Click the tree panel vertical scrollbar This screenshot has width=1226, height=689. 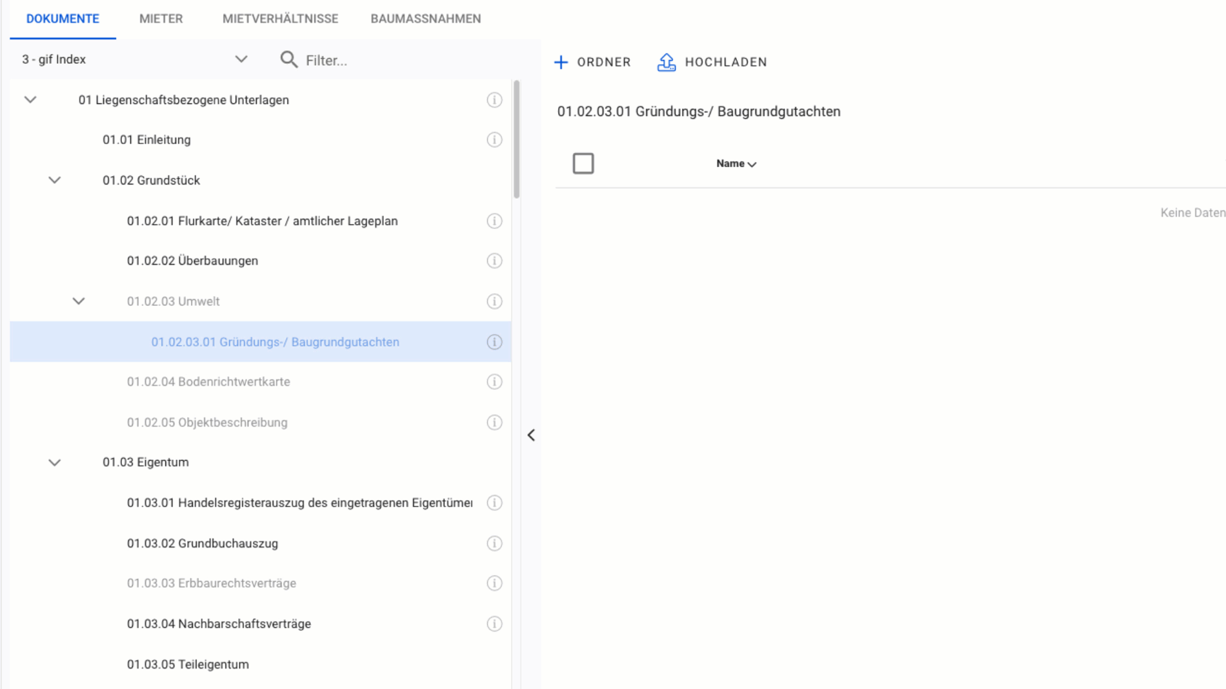pyautogui.click(x=516, y=139)
